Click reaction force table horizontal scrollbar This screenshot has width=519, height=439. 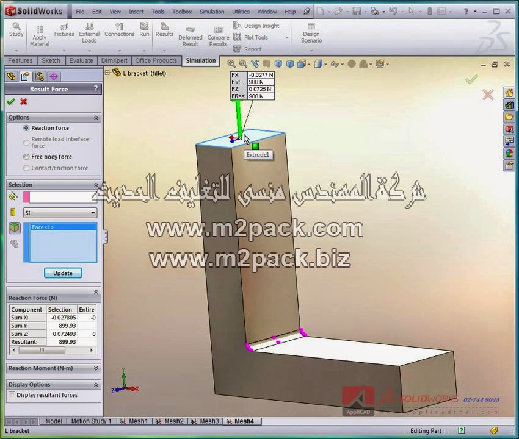(53, 350)
